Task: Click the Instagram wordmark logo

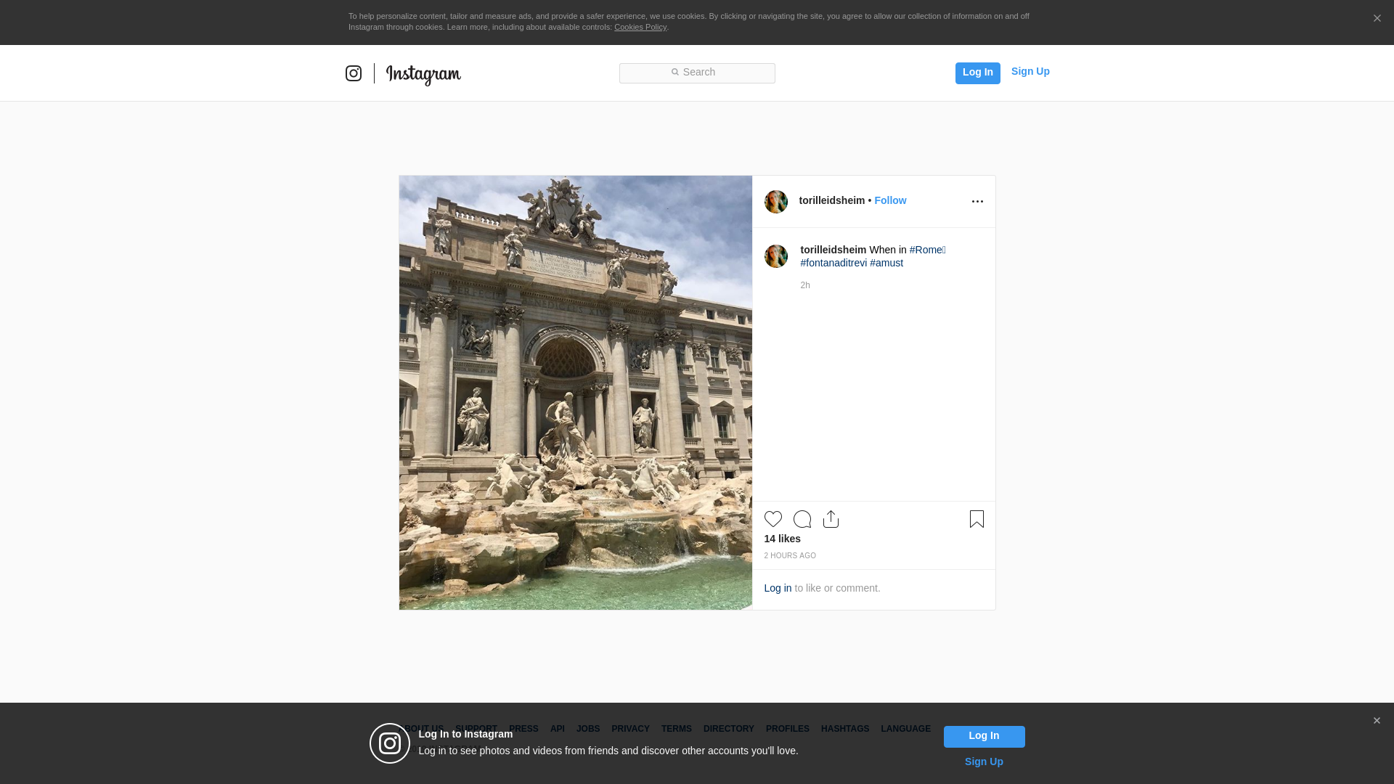Action: [x=423, y=74]
